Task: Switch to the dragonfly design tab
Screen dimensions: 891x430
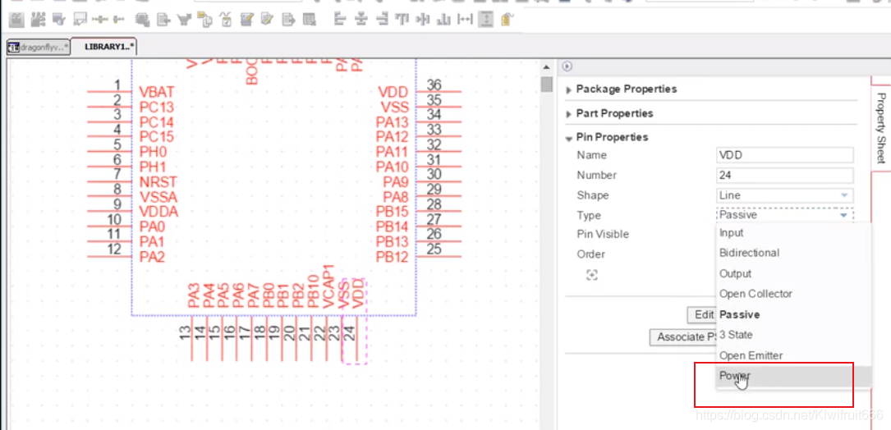Action: [38, 47]
